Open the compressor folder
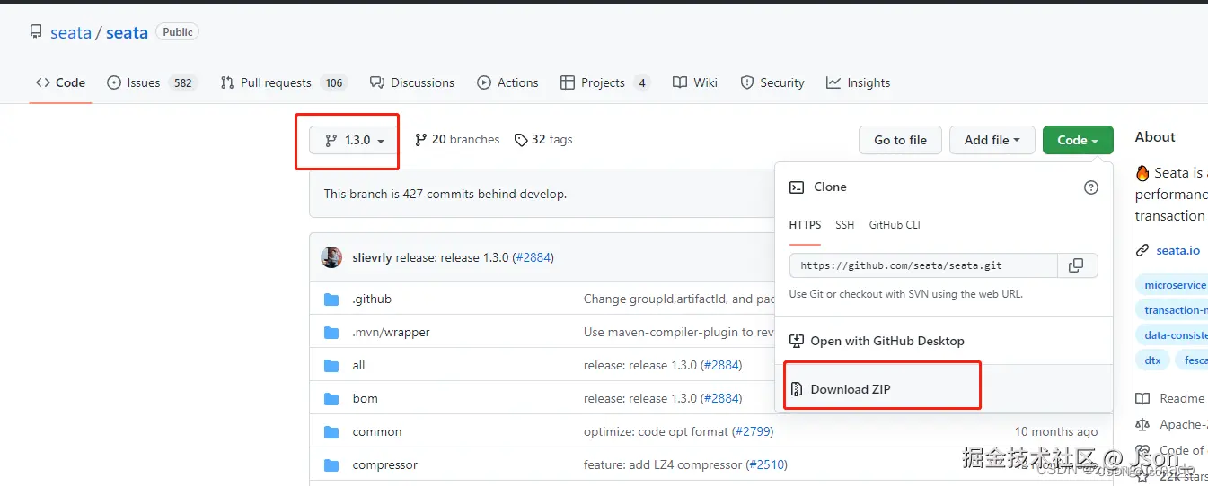This screenshot has width=1208, height=486. [x=384, y=464]
